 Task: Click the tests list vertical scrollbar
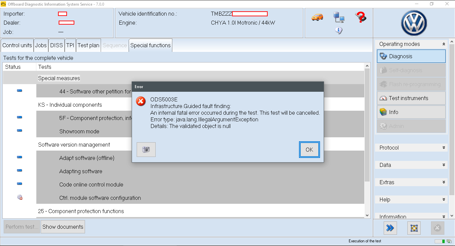(x=367, y=125)
